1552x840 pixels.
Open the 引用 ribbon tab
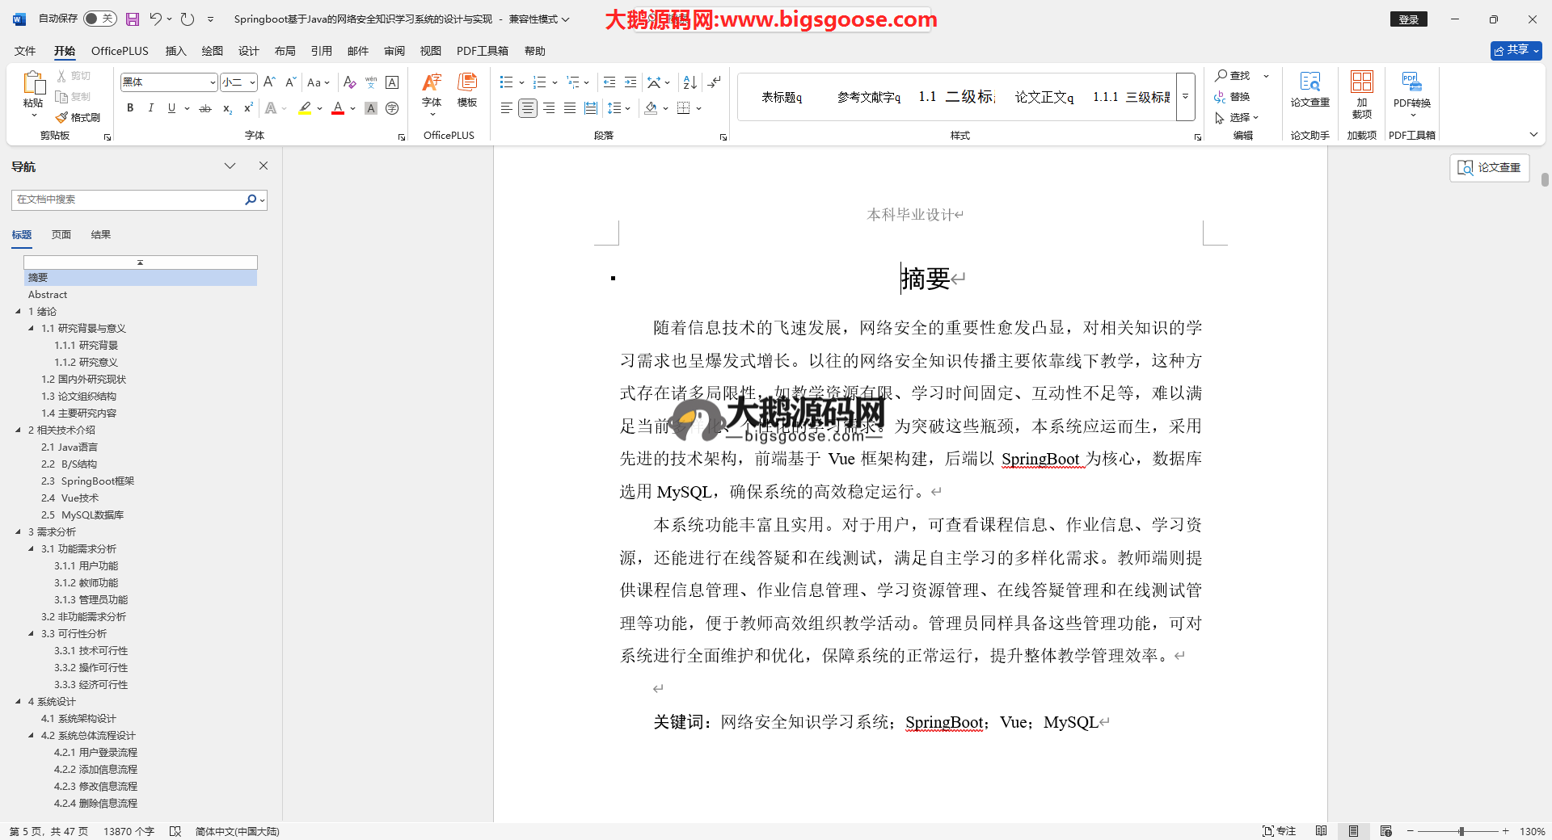(x=321, y=51)
